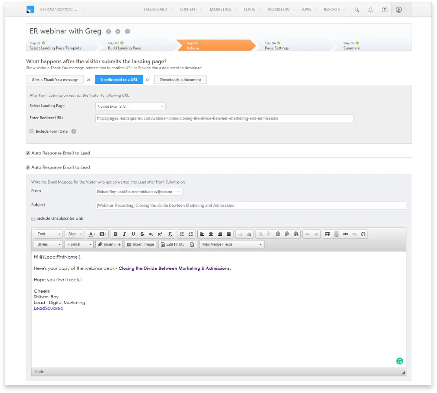Viewport: 437px width, 393px height.
Task: Justify the text
Action: click(229, 234)
